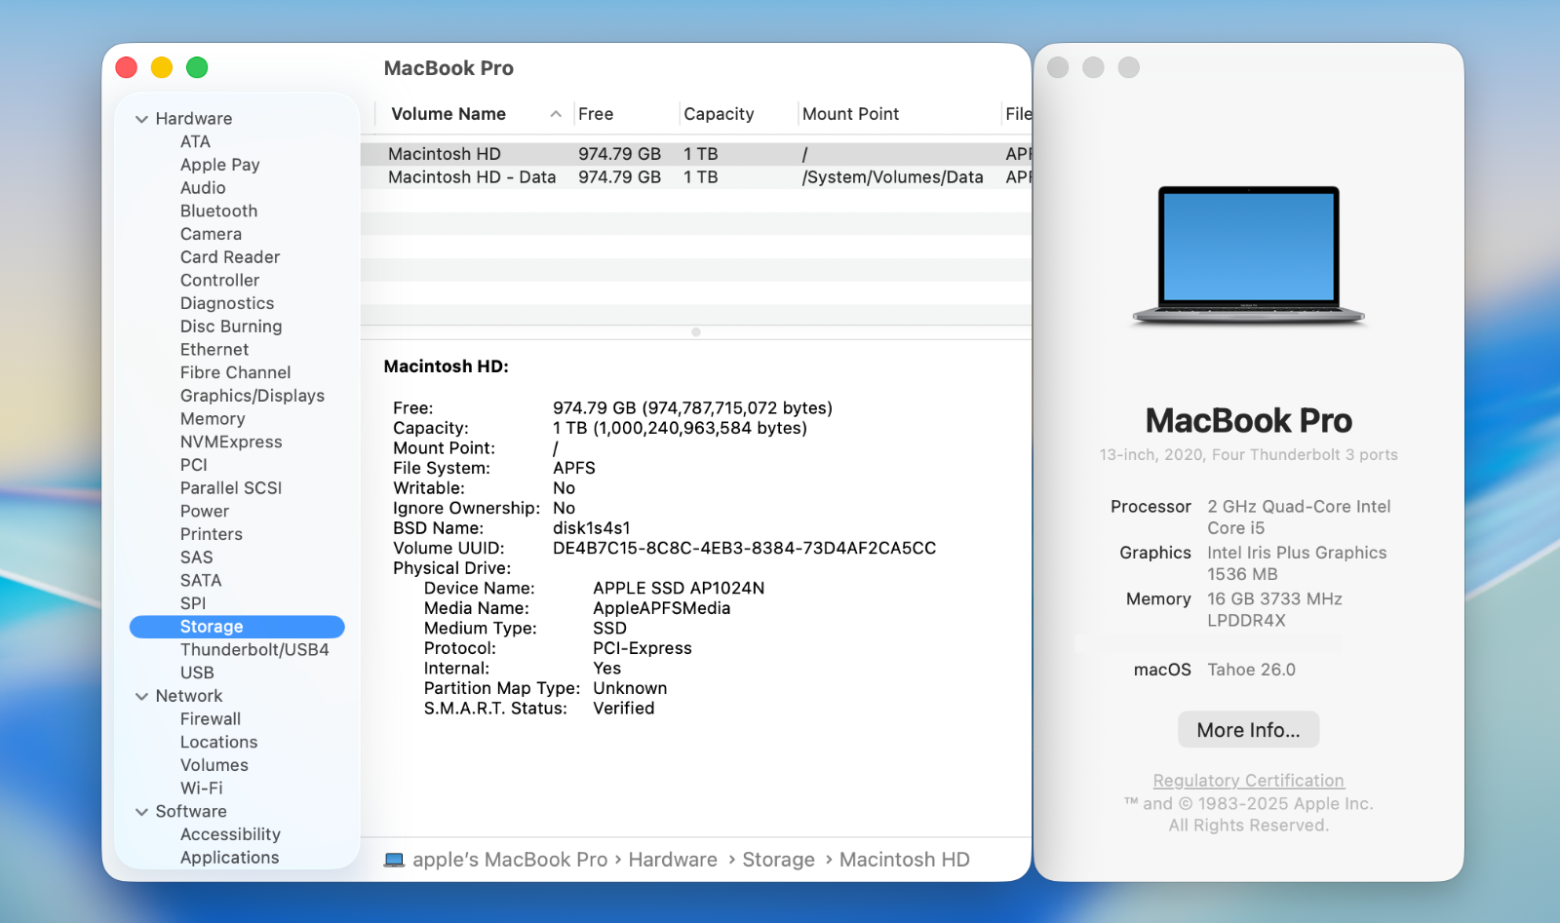Click the laptop icon in the path bar
Viewport: 1560px width, 923px height.
(394, 860)
